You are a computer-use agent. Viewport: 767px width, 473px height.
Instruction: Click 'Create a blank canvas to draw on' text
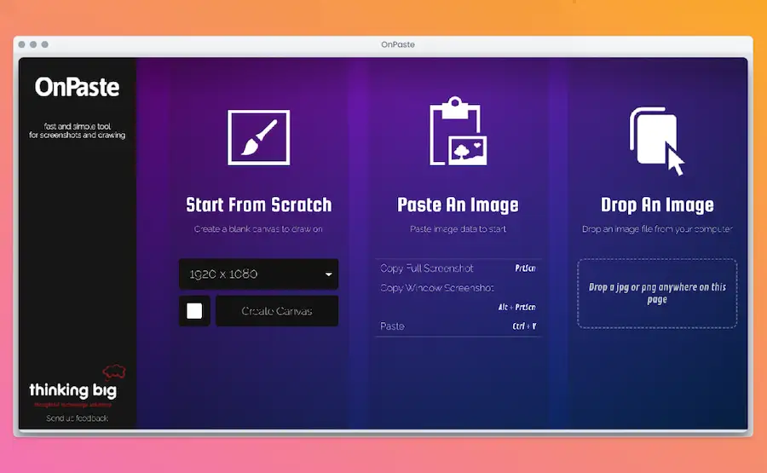pos(258,229)
